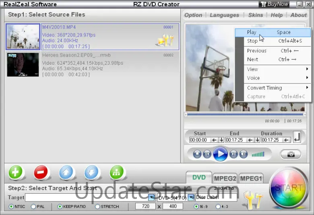Screen dimensions: 314x215
Task: Click the previous track playback button
Action: coord(207,154)
